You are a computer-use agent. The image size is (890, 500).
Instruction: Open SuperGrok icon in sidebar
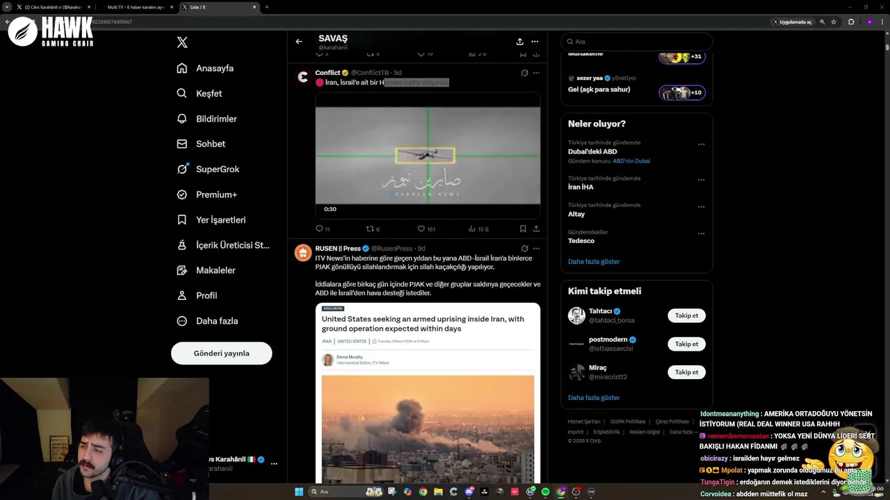pos(182,169)
